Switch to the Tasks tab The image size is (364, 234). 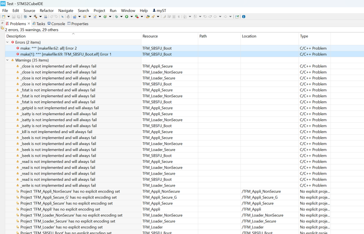39,24
